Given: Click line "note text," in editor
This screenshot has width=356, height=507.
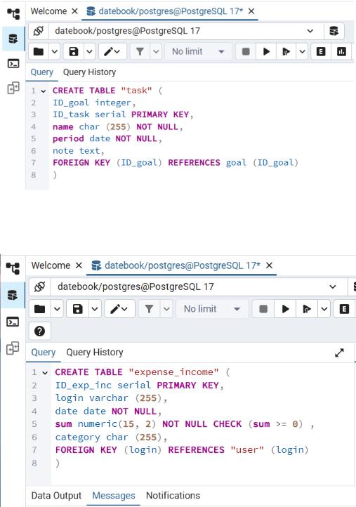Looking at the screenshot, I should coord(79,151).
